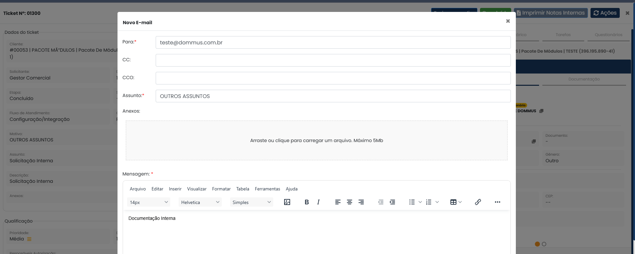Click Solicitante value Gestor Comercial
Viewport: 635px width, 254px height.
tap(30, 78)
